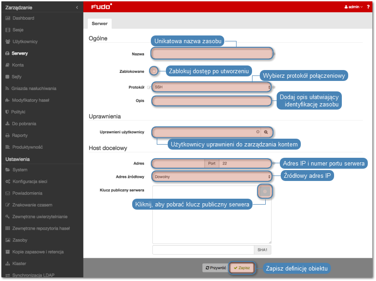Collapse the Zarządzanie sidebar with chevron

[77, 7]
